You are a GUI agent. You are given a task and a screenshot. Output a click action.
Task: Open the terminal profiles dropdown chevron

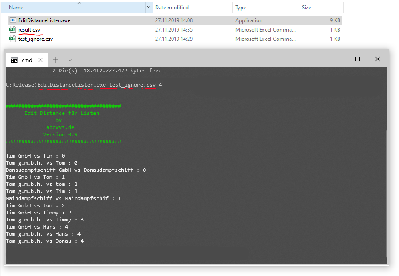(70, 60)
